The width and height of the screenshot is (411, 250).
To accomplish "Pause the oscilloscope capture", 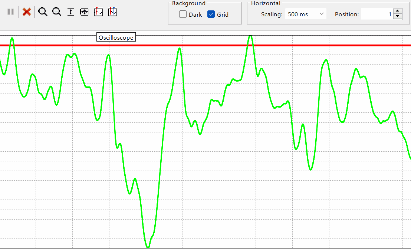I will click(11, 12).
